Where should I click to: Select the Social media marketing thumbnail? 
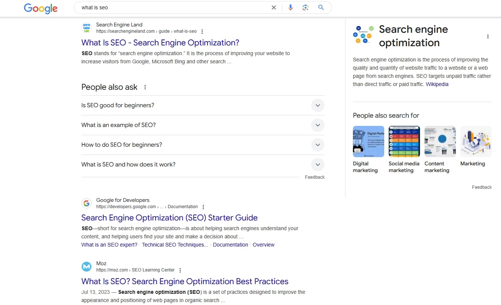click(x=404, y=142)
